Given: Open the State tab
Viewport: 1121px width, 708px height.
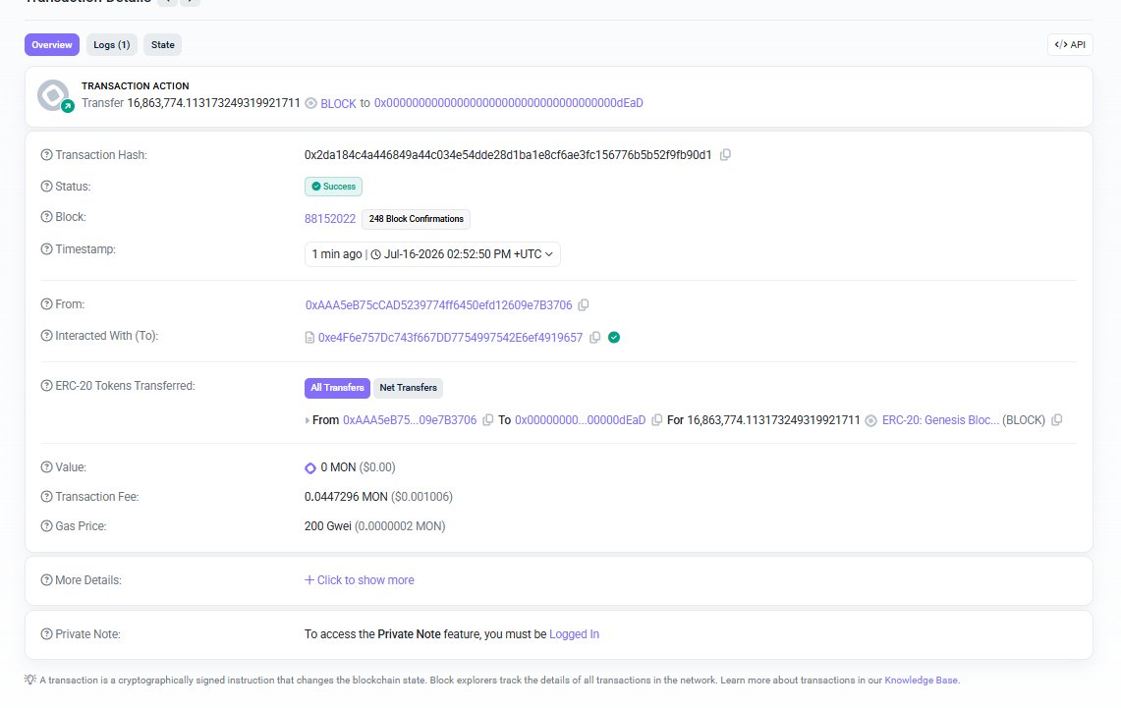Looking at the screenshot, I should coord(162,44).
